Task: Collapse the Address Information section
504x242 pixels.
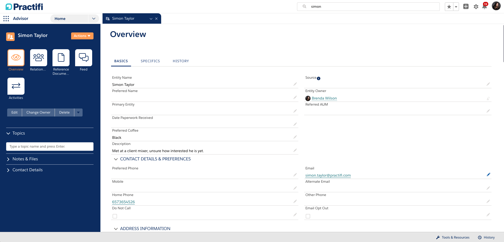Action: pos(116,229)
